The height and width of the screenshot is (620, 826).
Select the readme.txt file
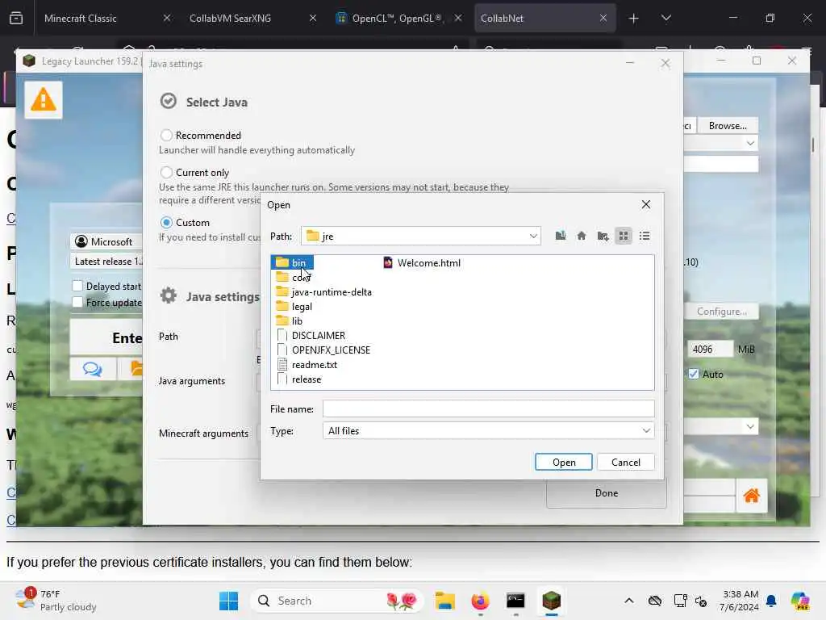[307, 365]
